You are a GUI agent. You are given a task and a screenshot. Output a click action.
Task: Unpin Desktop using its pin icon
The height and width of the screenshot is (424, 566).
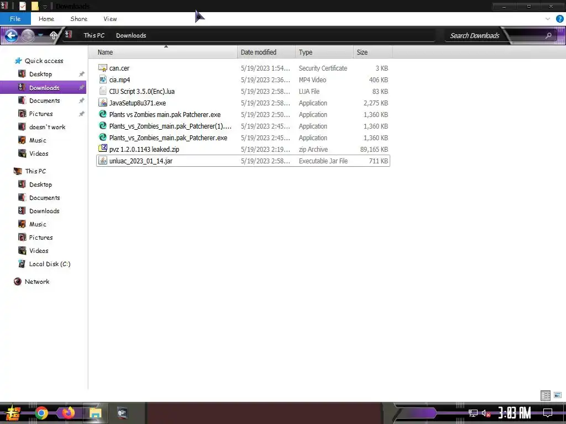(x=82, y=74)
